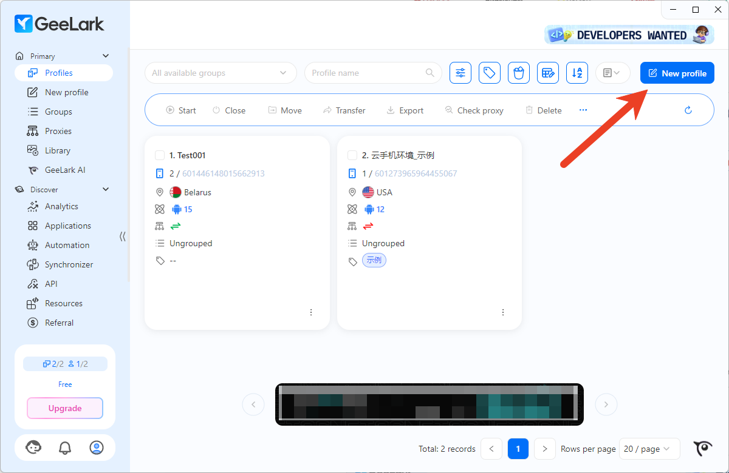This screenshot has width=729, height=473.
Task: Open Automation from the sidebar
Action: point(67,245)
